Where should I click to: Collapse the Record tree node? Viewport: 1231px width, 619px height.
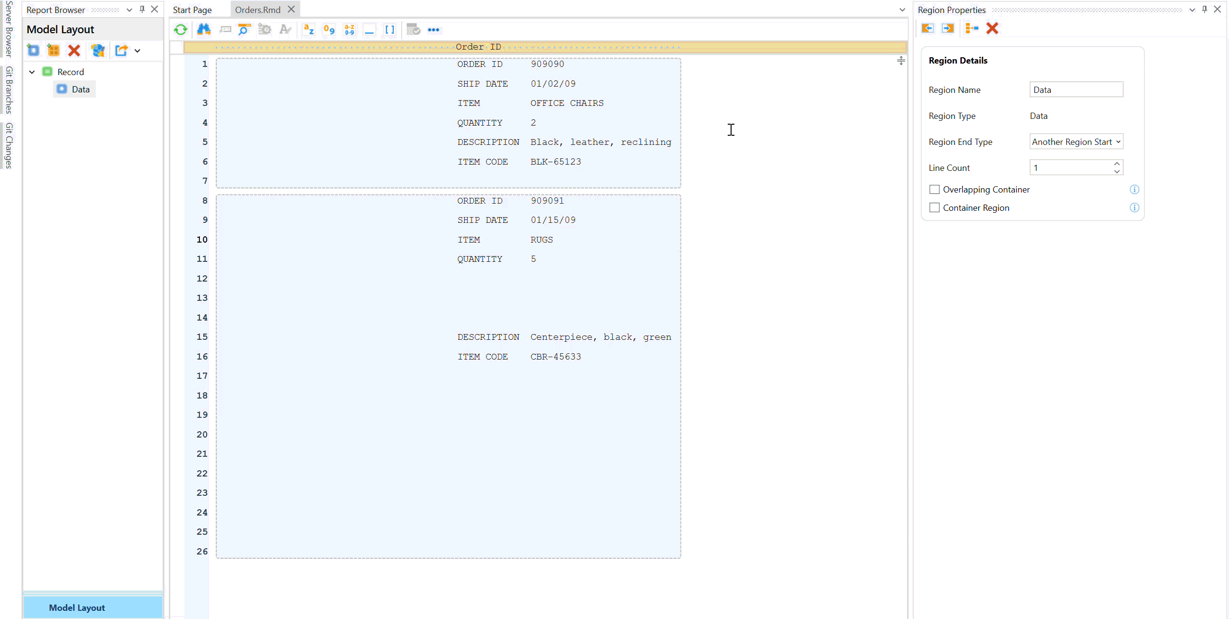pos(32,72)
